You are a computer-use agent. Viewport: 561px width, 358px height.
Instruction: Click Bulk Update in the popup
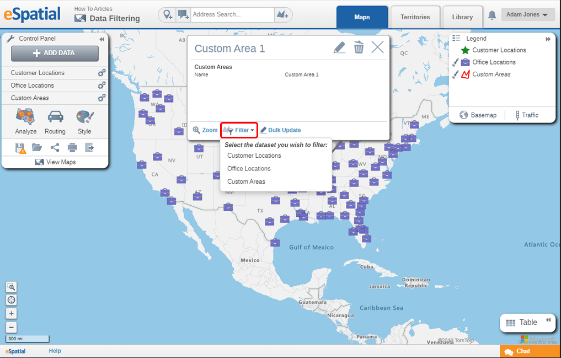[280, 130]
